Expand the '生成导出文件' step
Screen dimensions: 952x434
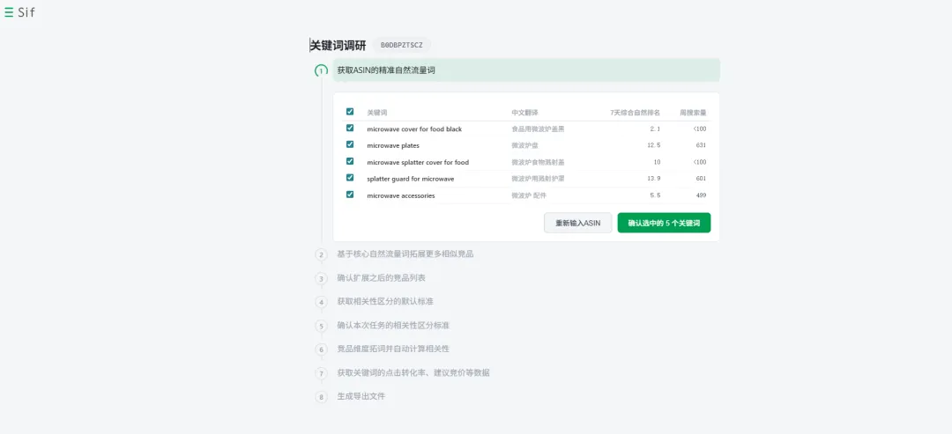pos(361,396)
